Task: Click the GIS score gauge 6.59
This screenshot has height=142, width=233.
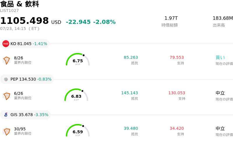Action: pyautogui.click(x=78, y=130)
